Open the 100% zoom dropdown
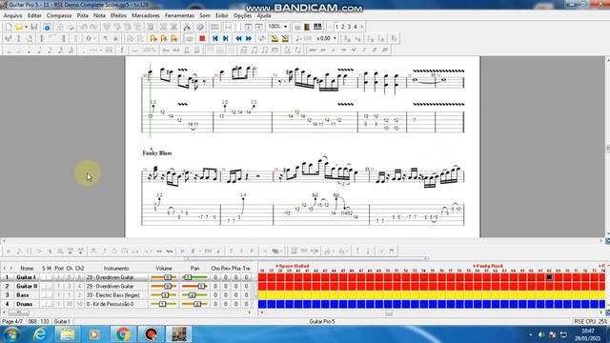 tap(285, 27)
